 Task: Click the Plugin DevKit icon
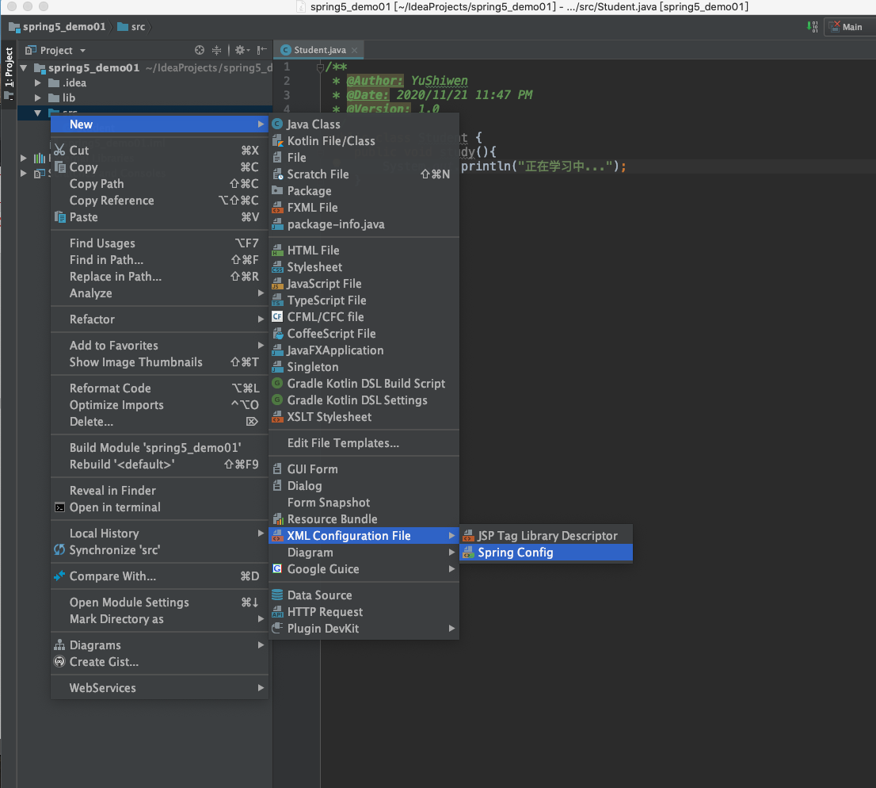(277, 628)
